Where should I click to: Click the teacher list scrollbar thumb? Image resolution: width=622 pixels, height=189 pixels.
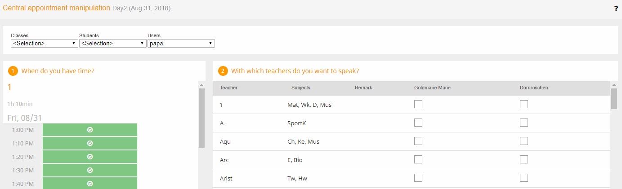(614, 98)
